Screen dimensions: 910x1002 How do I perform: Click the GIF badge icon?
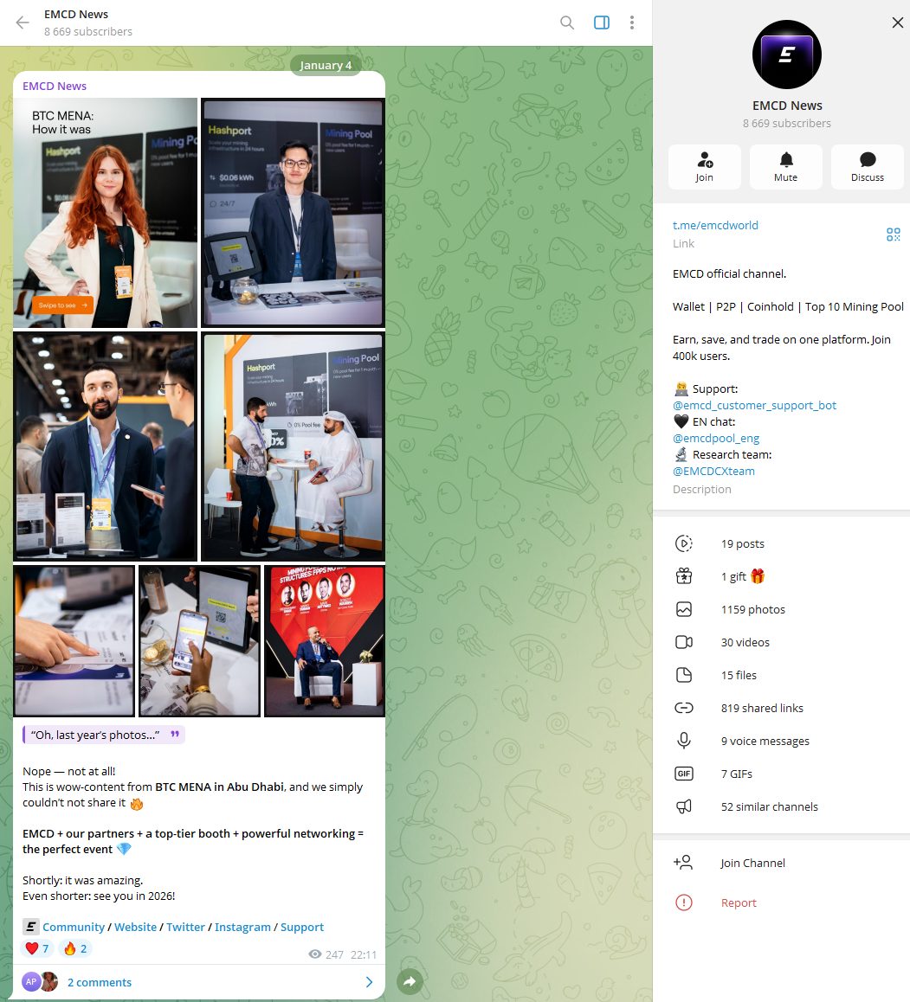[x=684, y=774]
